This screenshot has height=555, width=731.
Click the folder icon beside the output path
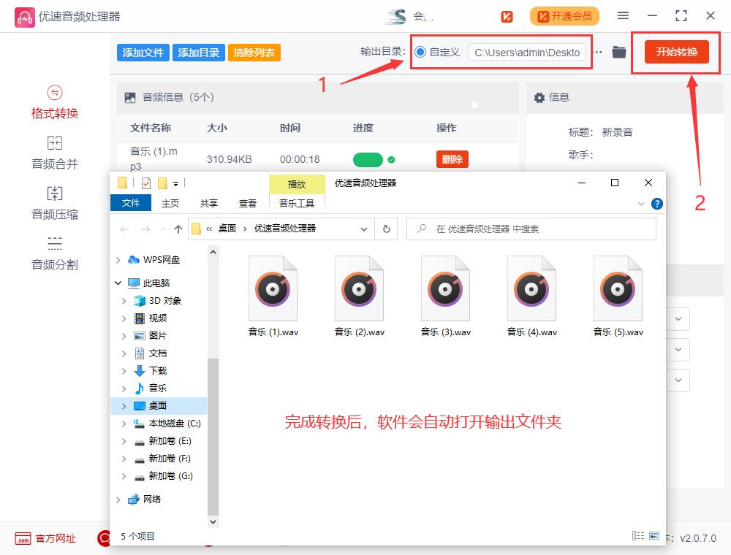tap(619, 51)
